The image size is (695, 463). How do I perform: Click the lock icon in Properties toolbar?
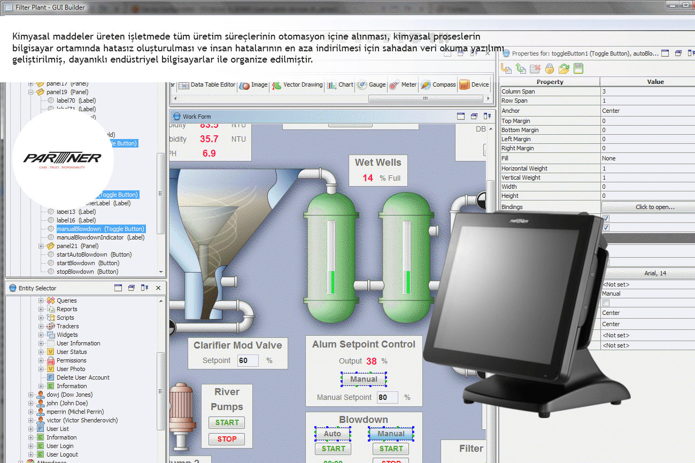(x=549, y=68)
